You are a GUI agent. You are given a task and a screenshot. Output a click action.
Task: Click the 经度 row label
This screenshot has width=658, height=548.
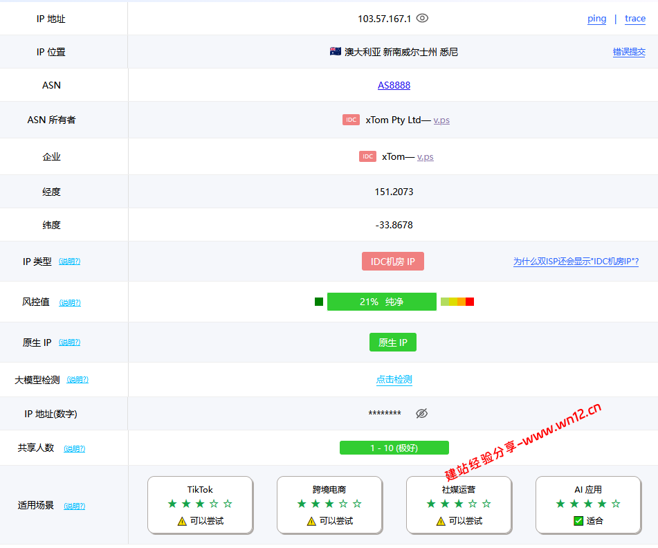point(51,192)
